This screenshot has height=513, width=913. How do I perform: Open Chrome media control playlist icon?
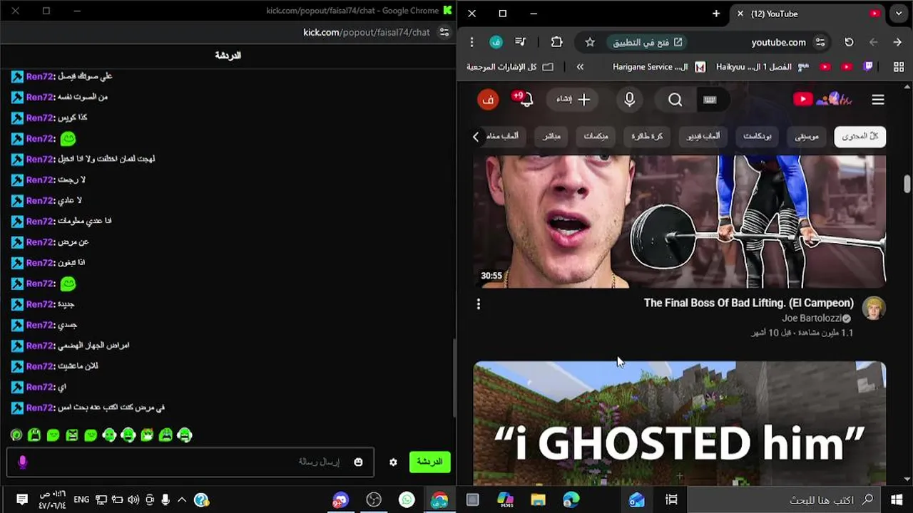521,42
